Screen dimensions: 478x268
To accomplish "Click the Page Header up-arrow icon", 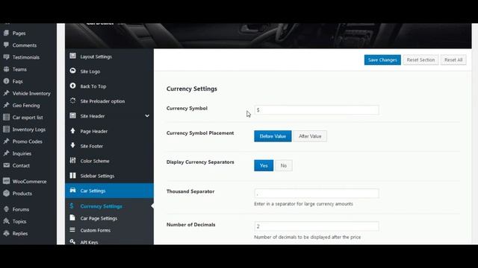I will [x=72, y=131].
